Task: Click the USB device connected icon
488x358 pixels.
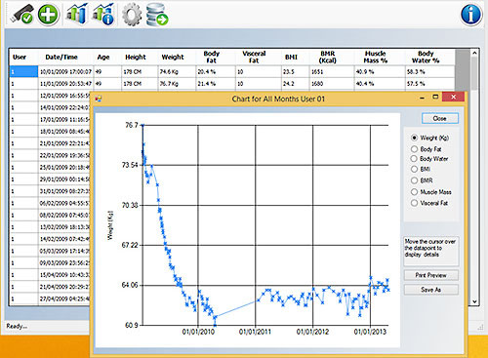Action: pos(21,14)
